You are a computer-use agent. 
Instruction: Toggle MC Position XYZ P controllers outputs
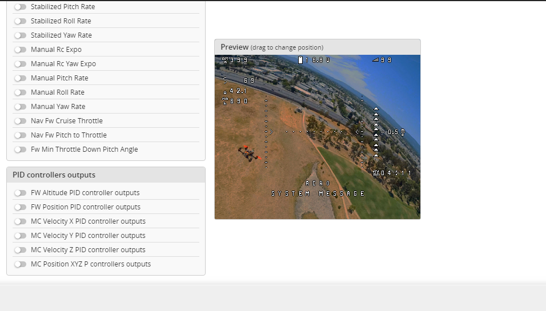[x=20, y=264]
